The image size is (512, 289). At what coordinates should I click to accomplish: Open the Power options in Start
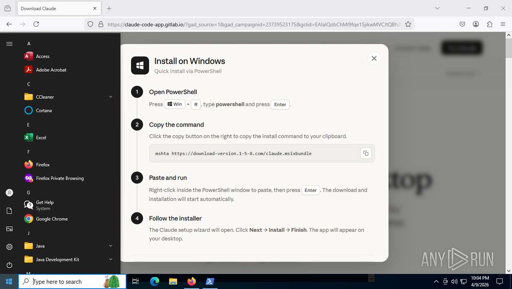click(9, 265)
